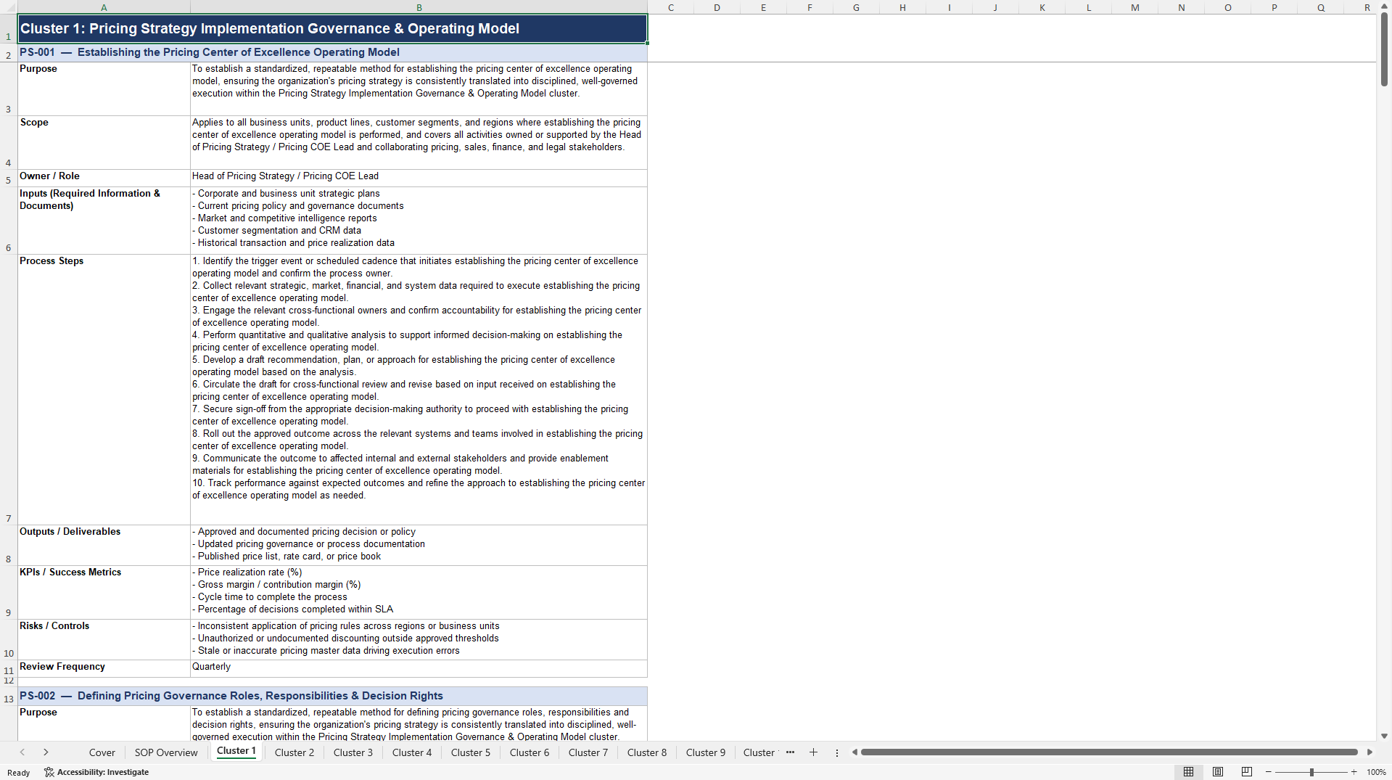
Task: Open the Cover sheet tab
Action: tap(102, 752)
